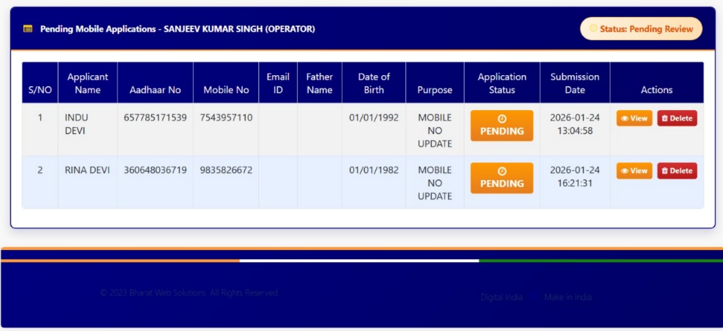Click the Mobile No column header
Viewport: 723px width, 331px height.
click(226, 90)
